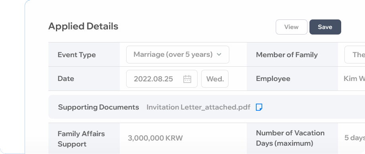365x154 pixels.
Task: Expand the Event Type dropdown chevron
Action: point(219,54)
